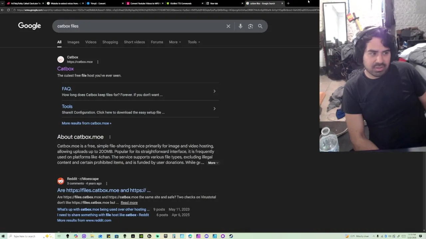Expand the Tools dropdown

pos(194,42)
